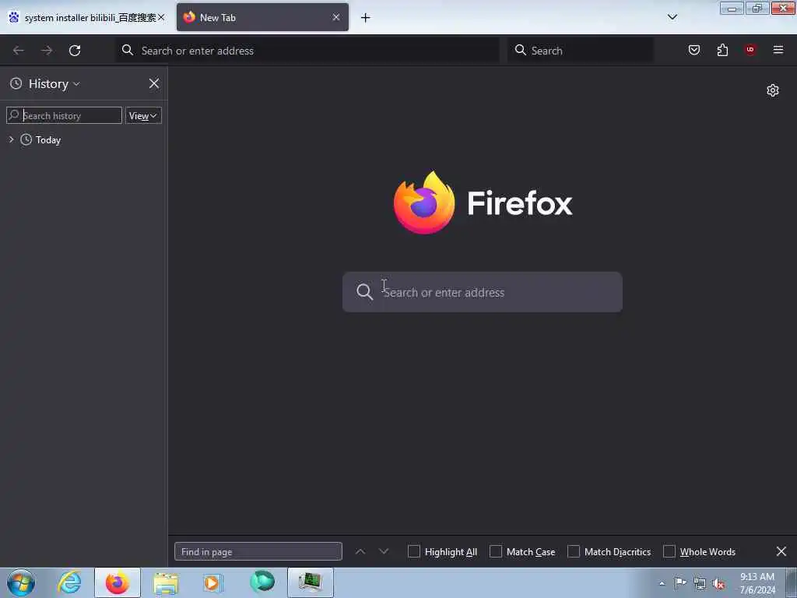Click the network tray icon
This screenshot has height=598, width=797.
click(x=700, y=584)
